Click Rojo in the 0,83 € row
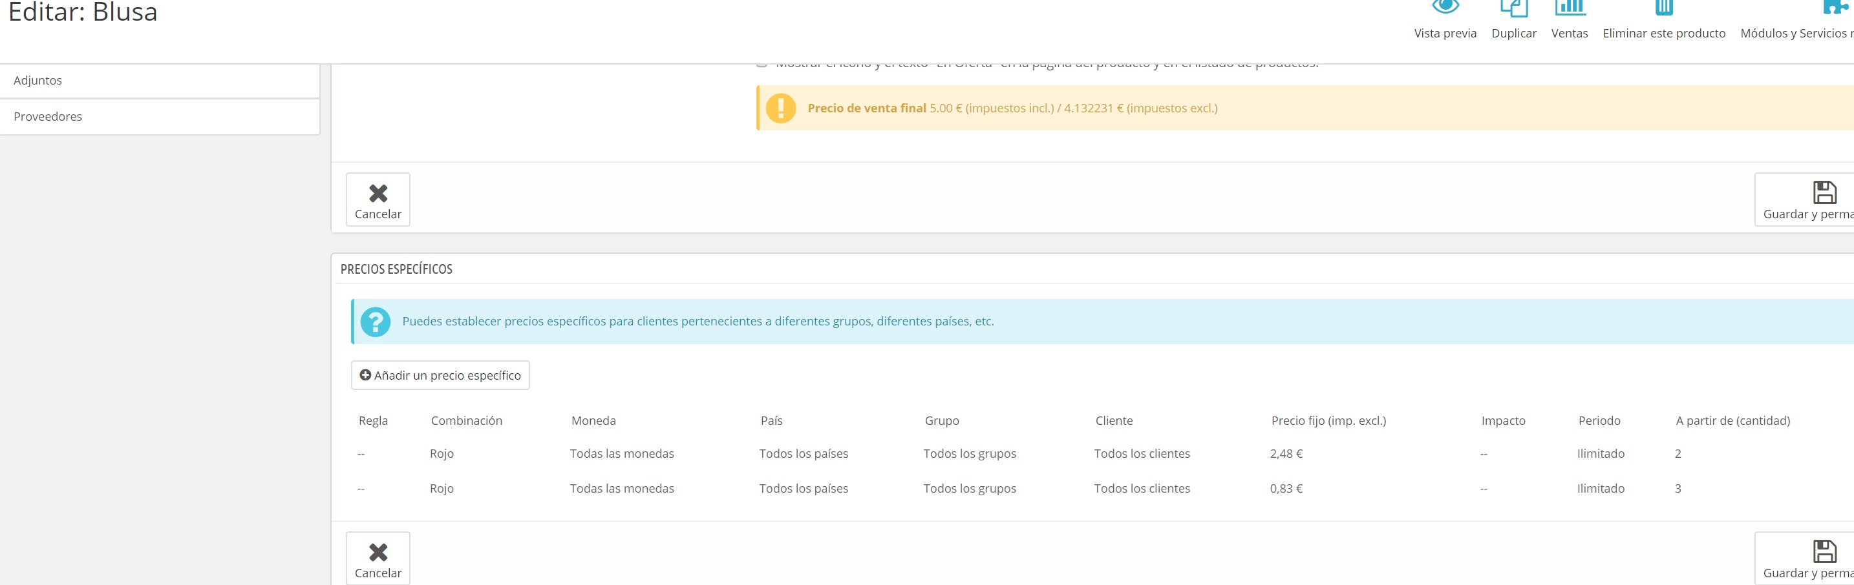This screenshot has width=1854, height=585. point(441,489)
